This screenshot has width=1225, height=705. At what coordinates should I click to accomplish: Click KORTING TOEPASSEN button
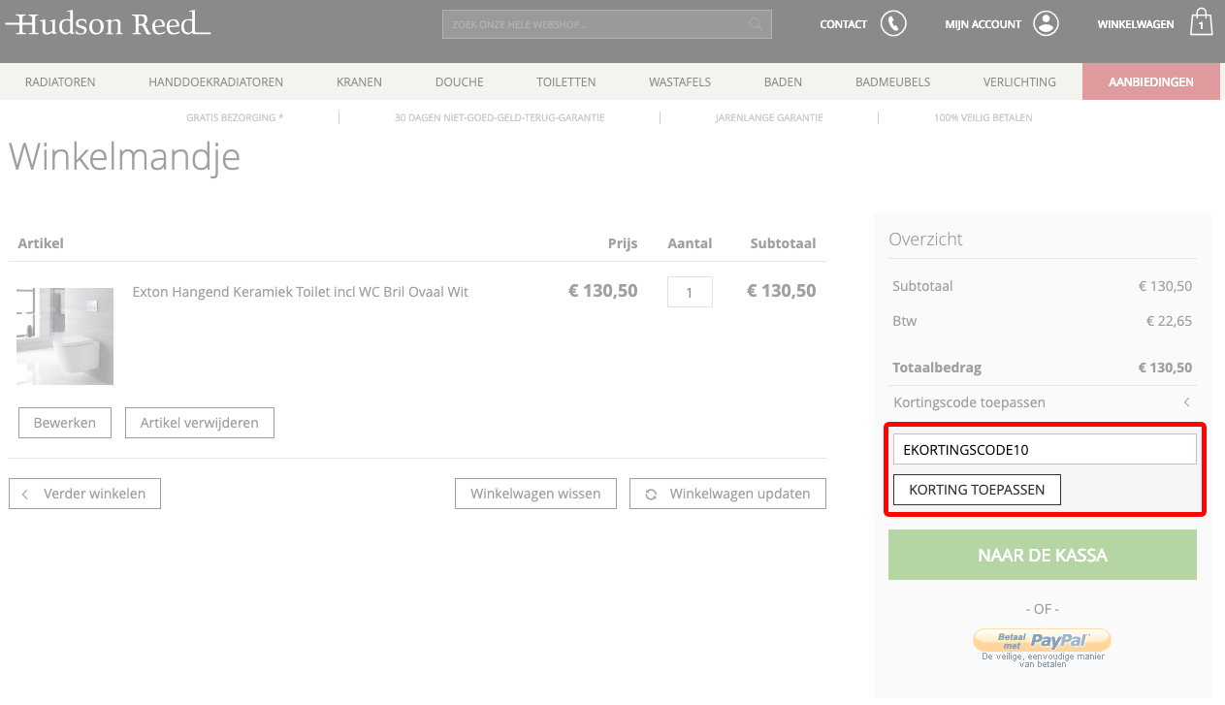click(977, 490)
